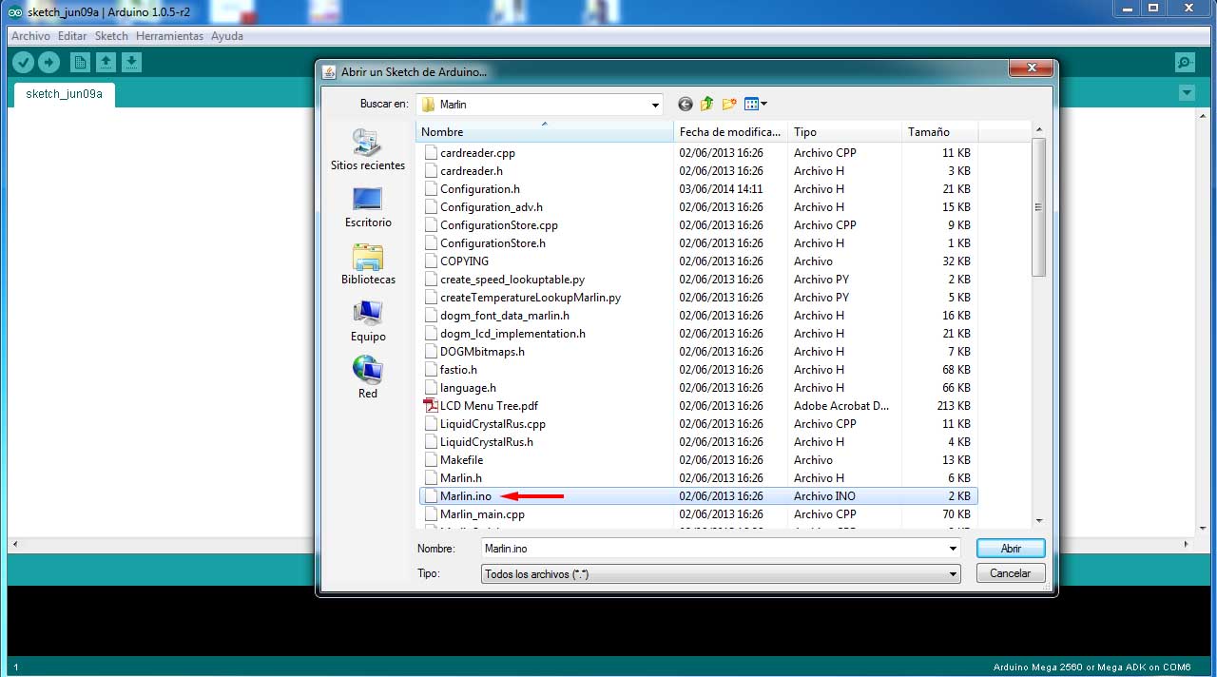Go back to last visited folder icon
This screenshot has height=677, width=1217.
(x=685, y=104)
